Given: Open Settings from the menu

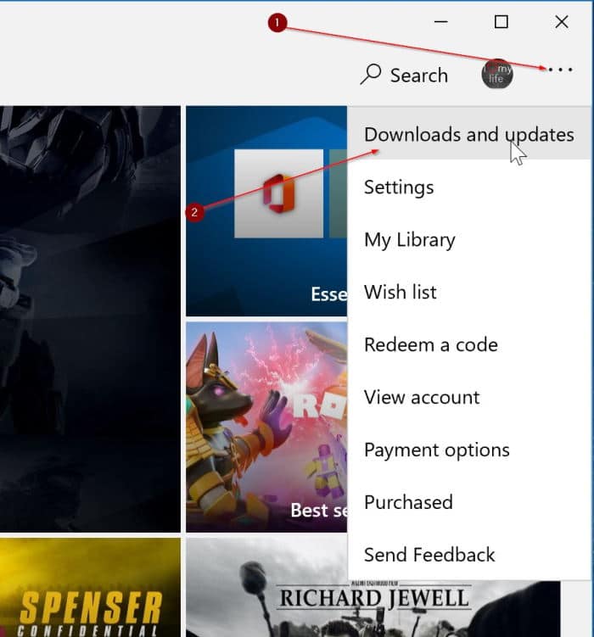Looking at the screenshot, I should pos(469,187).
